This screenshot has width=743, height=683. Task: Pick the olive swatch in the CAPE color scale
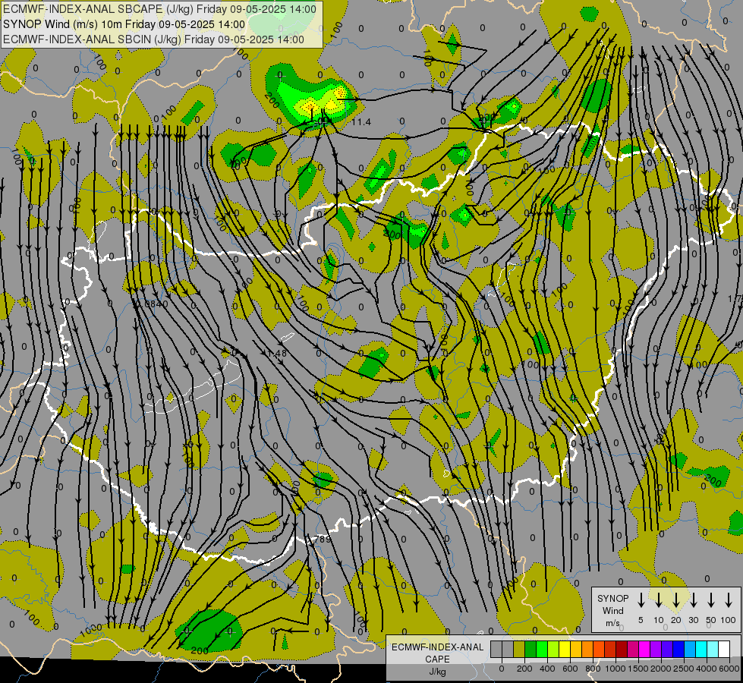point(519,650)
